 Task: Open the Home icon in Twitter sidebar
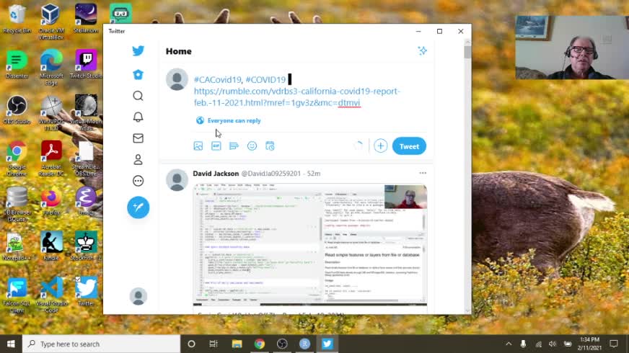[138, 74]
